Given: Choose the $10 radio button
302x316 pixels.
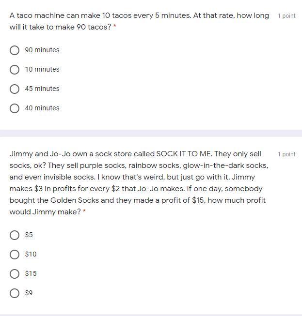Looking at the screenshot, I should tap(15, 255).
